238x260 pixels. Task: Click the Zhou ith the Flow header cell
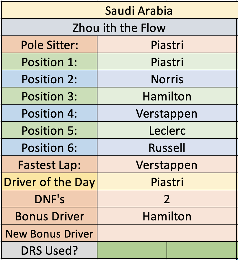[x=119, y=27]
